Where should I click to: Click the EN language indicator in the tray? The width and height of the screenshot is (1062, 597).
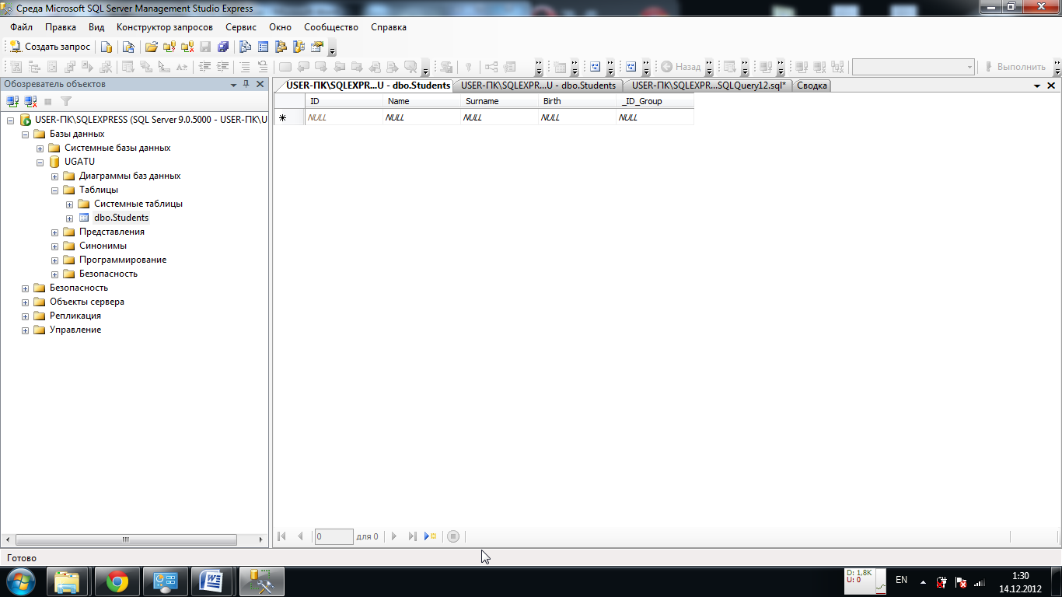pos(902,580)
